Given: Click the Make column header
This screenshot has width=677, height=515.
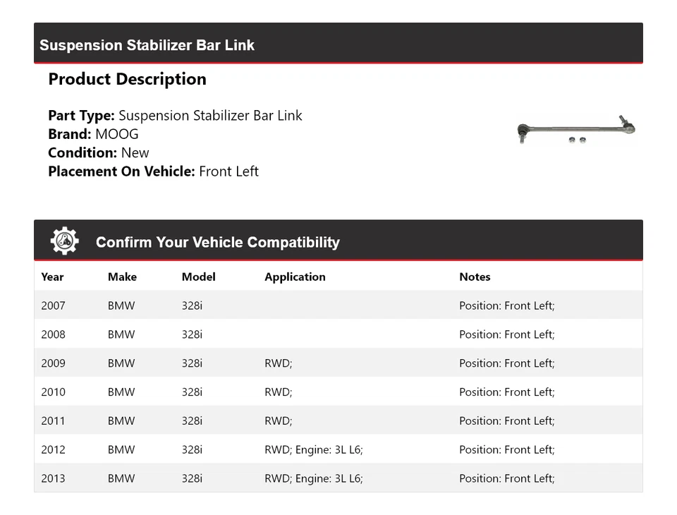Looking at the screenshot, I should [x=122, y=277].
